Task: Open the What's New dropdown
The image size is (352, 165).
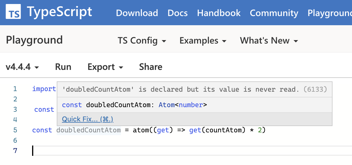Action: click(269, 41)
